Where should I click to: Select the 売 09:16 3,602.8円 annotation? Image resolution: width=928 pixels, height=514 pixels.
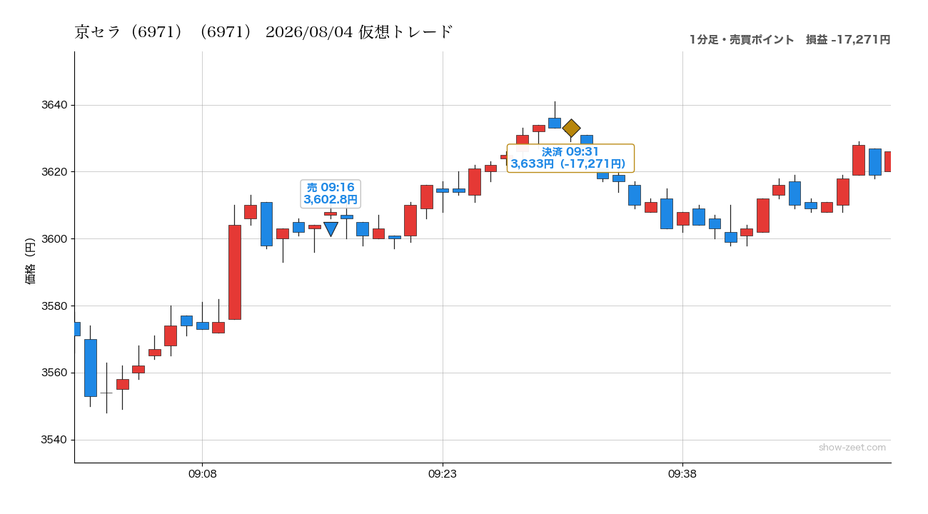click(331, 193)
